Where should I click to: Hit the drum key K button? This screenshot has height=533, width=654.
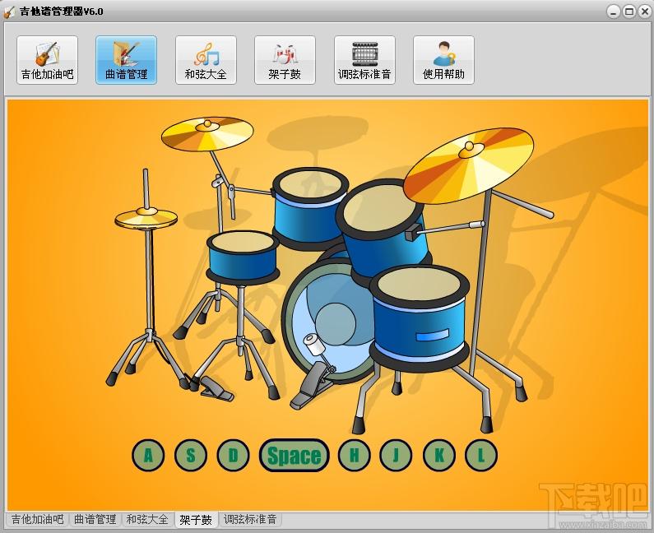coord(439,455)
